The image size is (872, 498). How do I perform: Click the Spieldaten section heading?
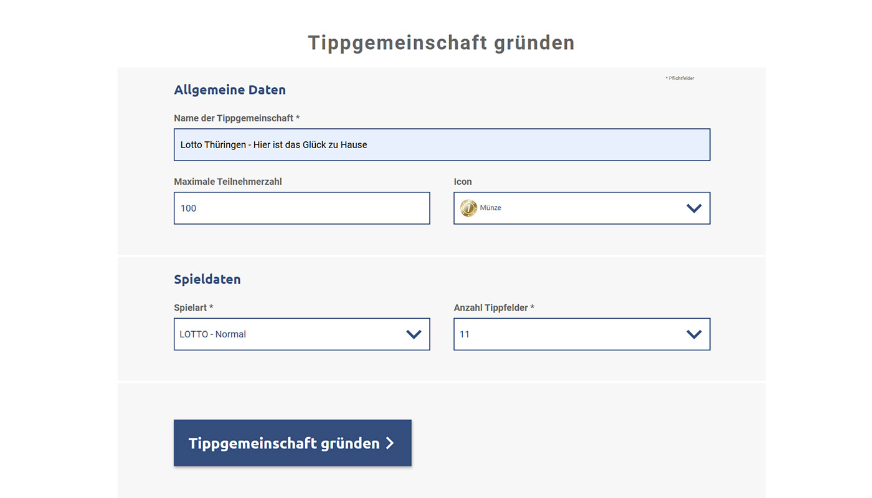pos(207,279)
